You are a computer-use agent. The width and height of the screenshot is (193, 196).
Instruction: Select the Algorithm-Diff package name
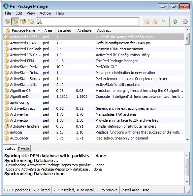pyautogui.click(x=21, y=97)
